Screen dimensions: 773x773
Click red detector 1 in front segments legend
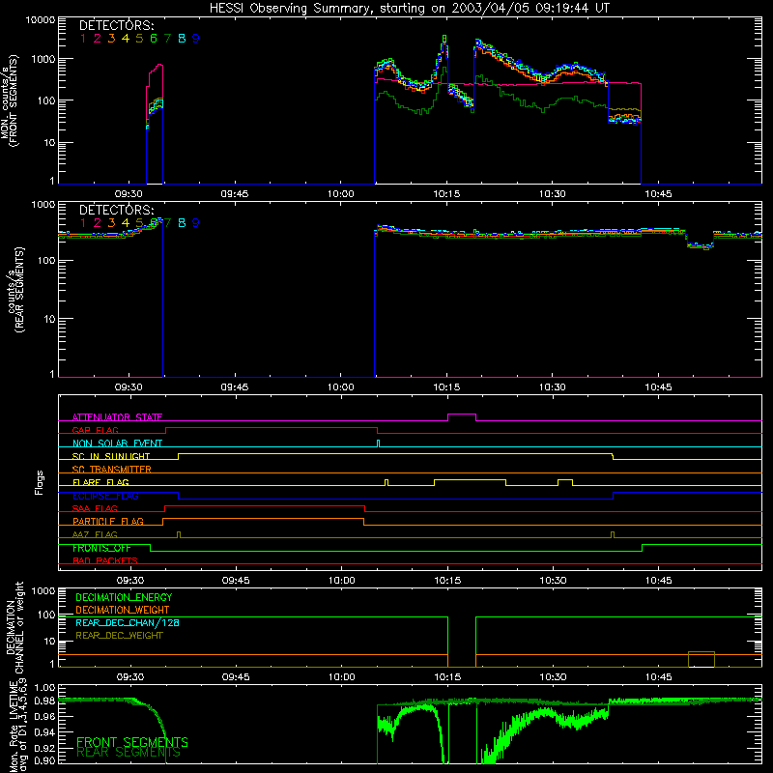pos(83,39)
